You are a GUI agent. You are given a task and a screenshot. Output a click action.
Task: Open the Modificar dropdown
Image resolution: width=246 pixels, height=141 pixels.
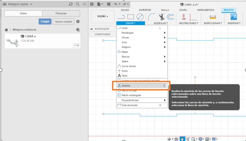tap(161, 23)
